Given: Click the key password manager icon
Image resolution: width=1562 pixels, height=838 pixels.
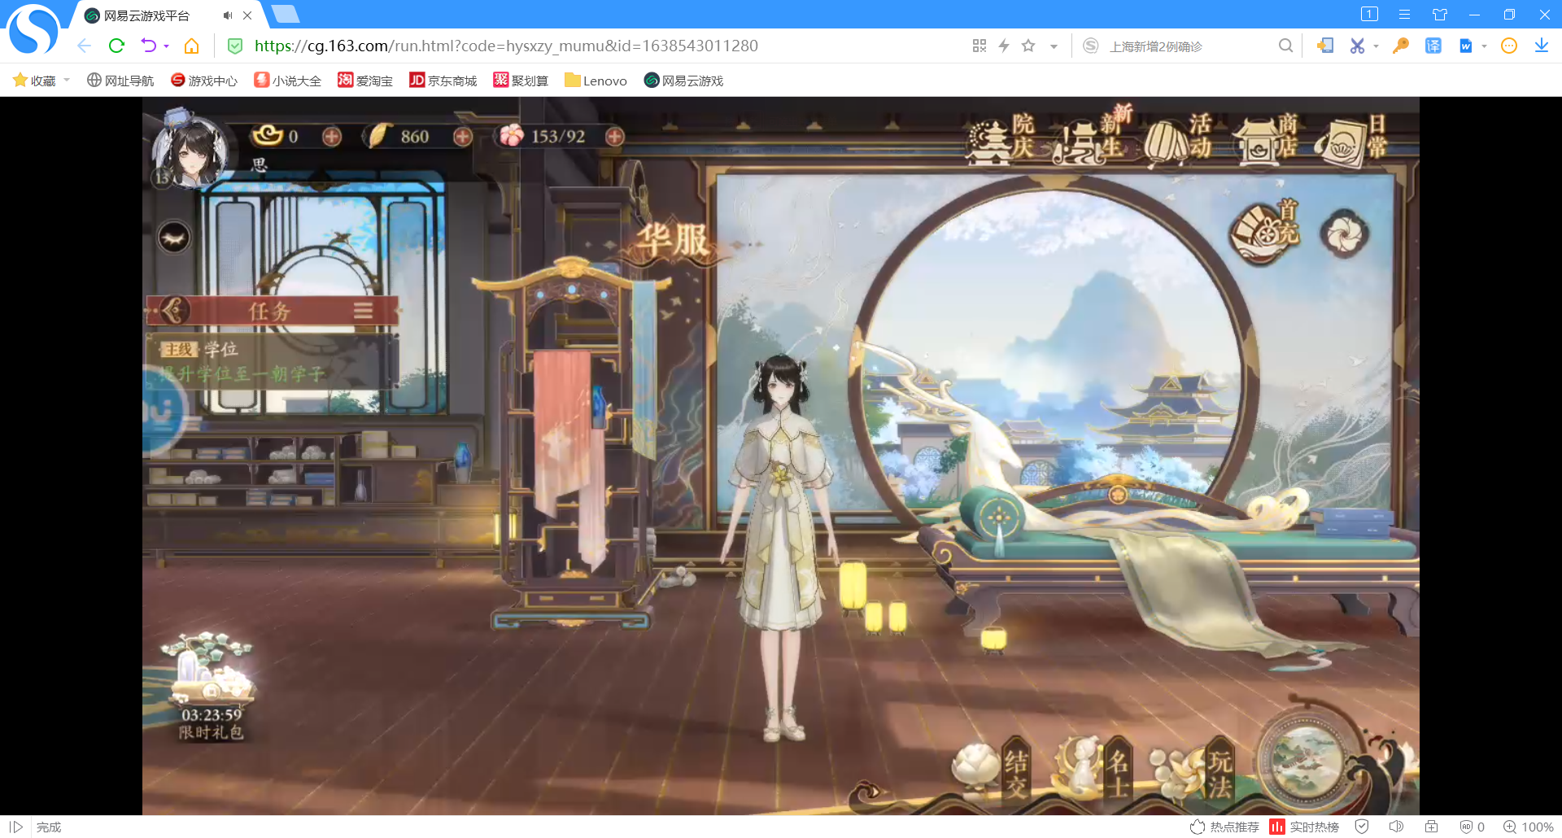Looking at the screenshot, I should pyautogui.click(x=1400, y=46).
